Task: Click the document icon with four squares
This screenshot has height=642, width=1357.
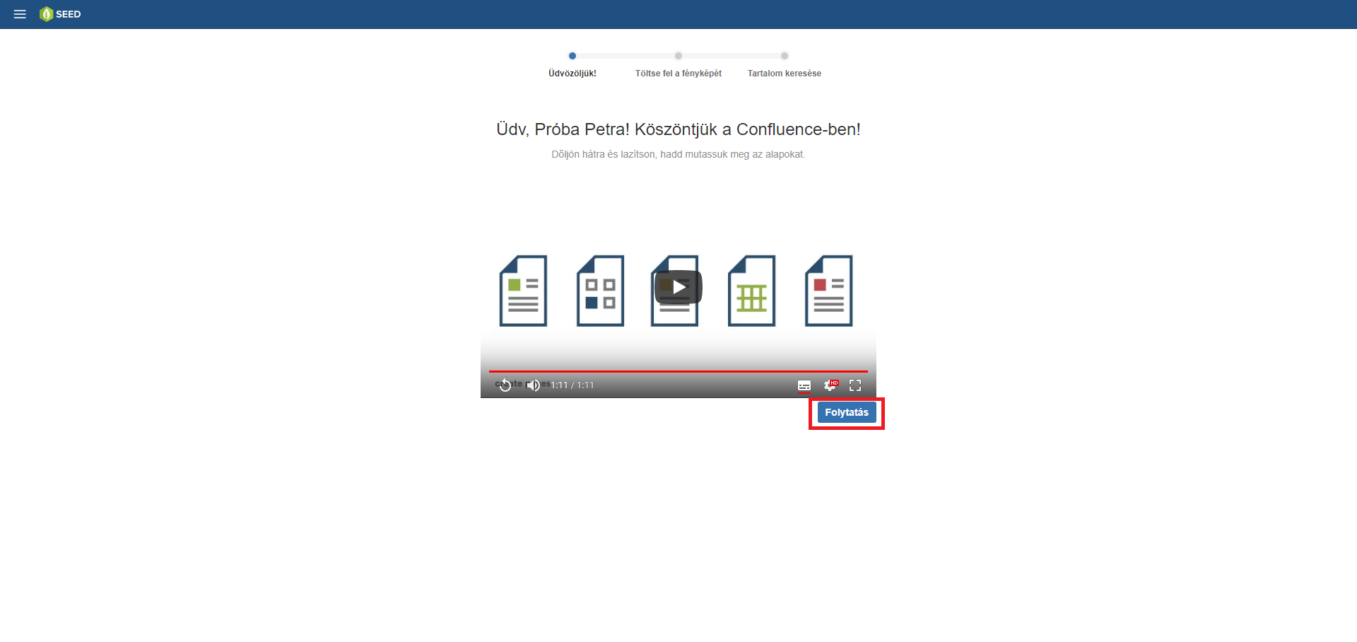Action: pyautogui.click(x=600, y=291)
